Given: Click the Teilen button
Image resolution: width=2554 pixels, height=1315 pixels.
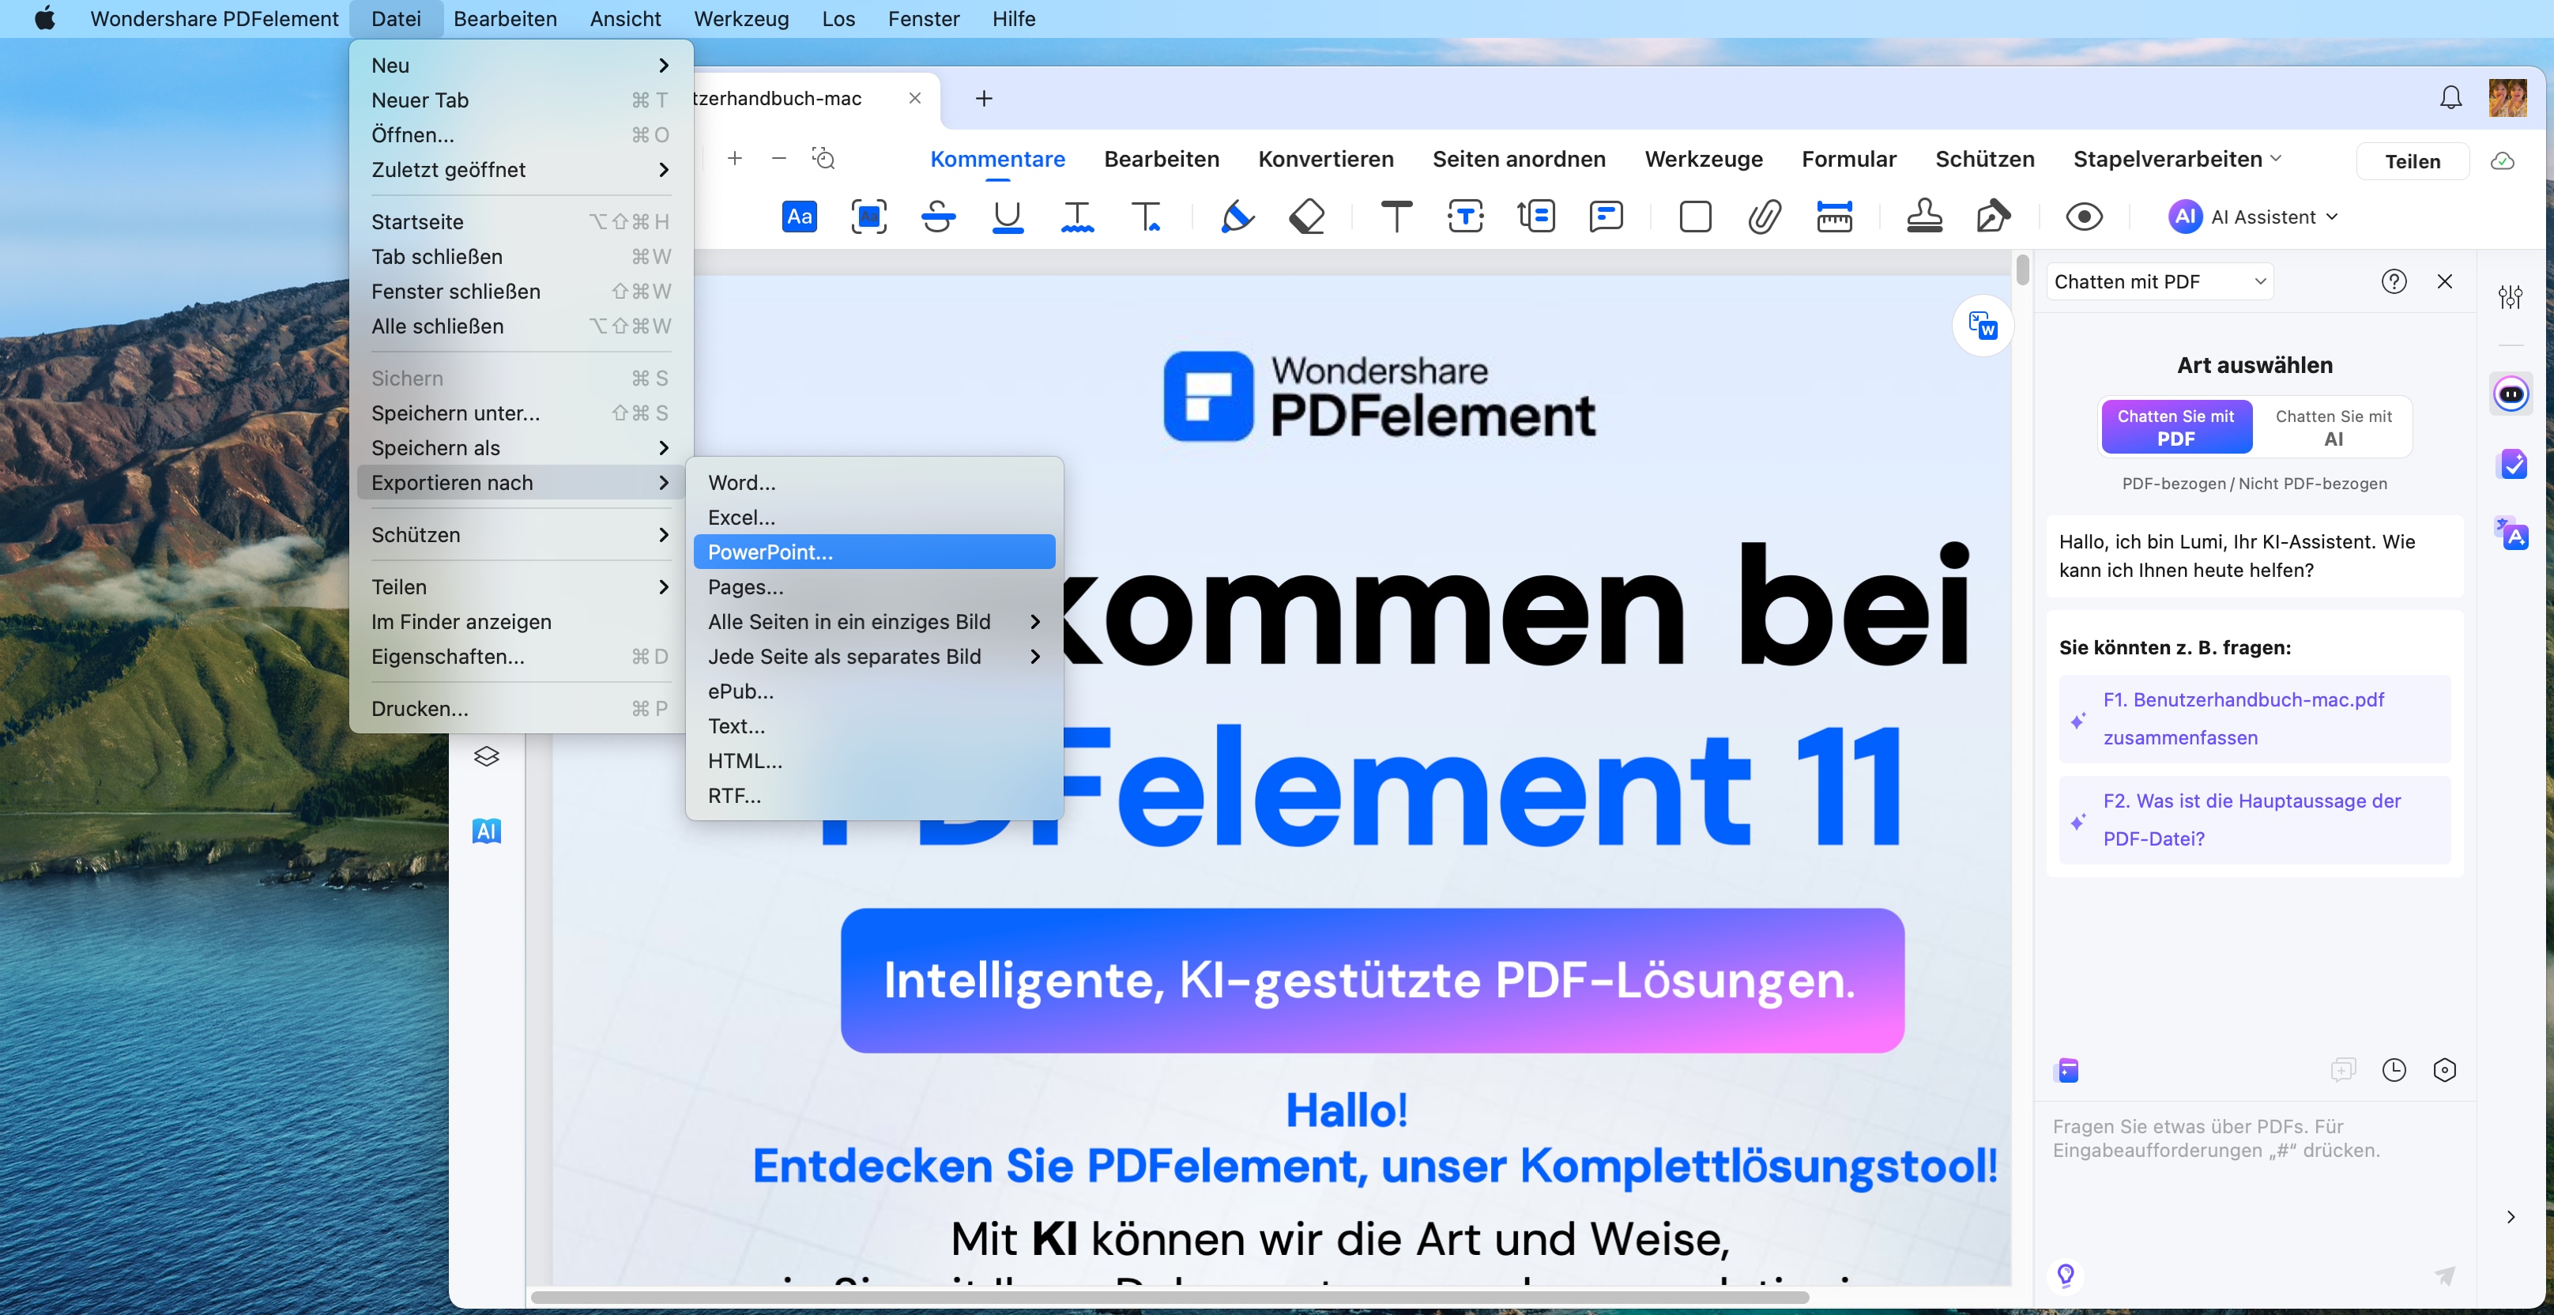Looking at the screenshot, I should click(2413, 160).
